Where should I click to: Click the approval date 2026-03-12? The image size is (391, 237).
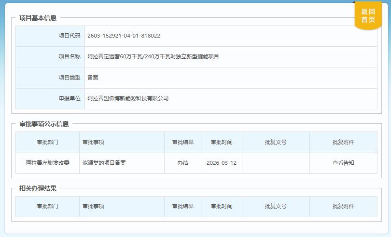(x=221, y=163)
